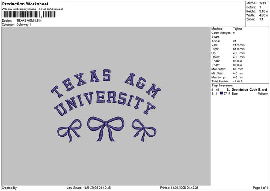Click the Colorway 1 label
The image size is (270, 191).
click(23, 25)
